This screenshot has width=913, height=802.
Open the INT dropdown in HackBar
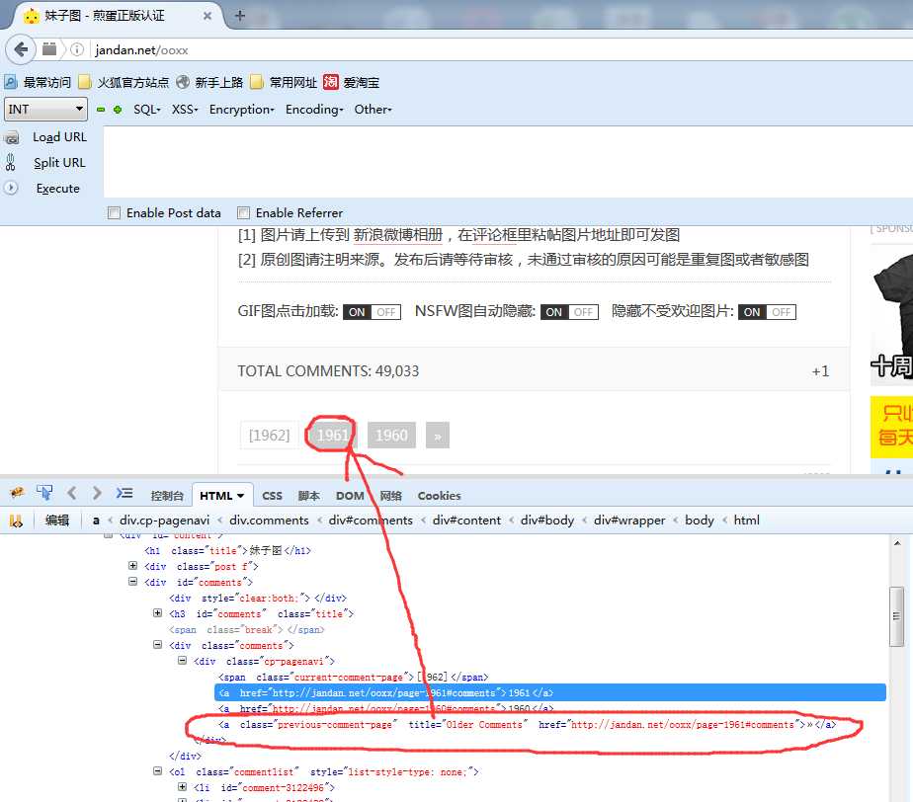pos(46,109)
